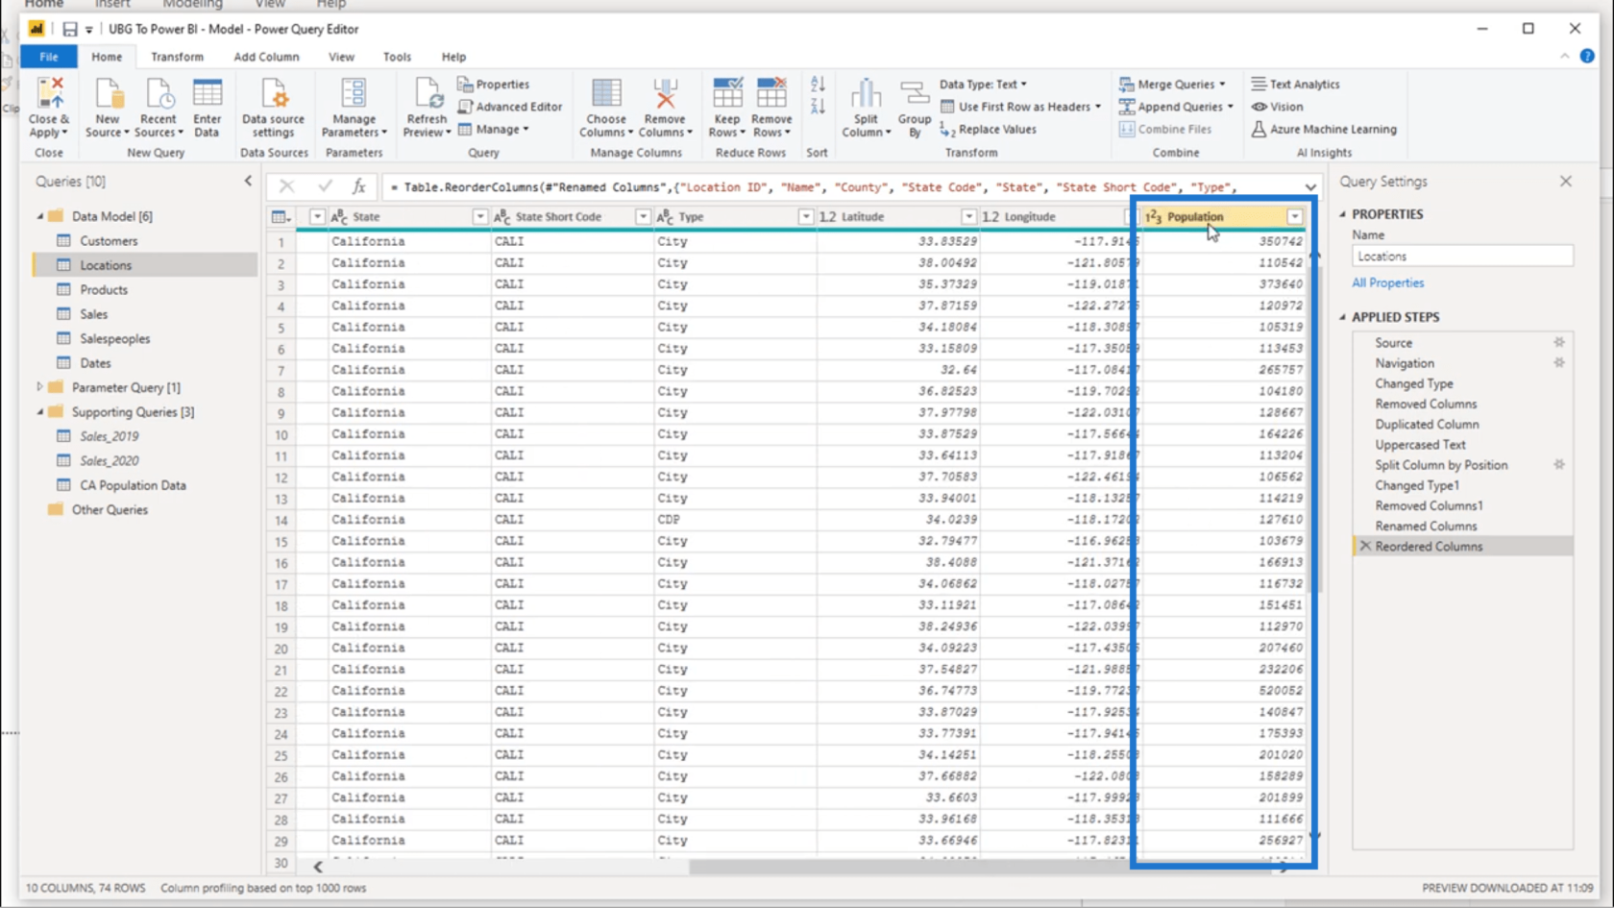Expand the Parameter Query folder

[x=40, y=387]
